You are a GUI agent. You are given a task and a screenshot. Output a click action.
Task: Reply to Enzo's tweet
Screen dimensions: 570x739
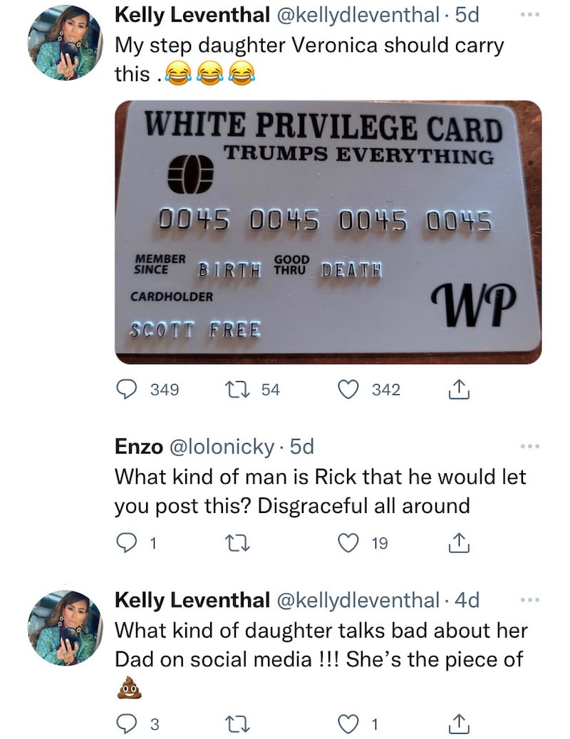click(x=126, y=543)
